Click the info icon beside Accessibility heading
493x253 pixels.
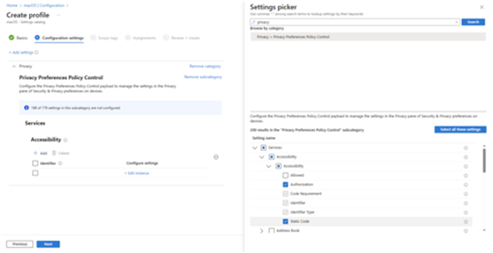pyautogui.click(x=66, y=141)
